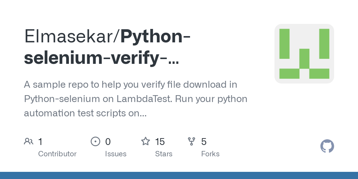Click the blue language bar at bottom
Viewport: 358px width, 179px height.
tap(179, 175)
